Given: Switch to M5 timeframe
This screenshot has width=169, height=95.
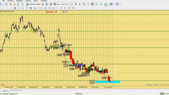Looking at the screenshot, I should click(x=45, y=8).
